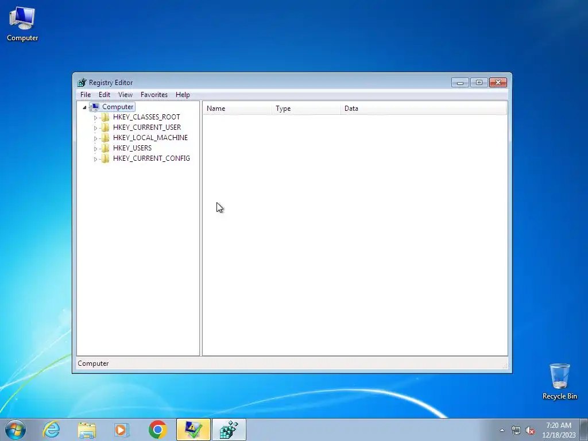Image resolution: width=588 pixels, height=441 pixels.
Task: Minimize the Registry Editor window
Action: 460,83
